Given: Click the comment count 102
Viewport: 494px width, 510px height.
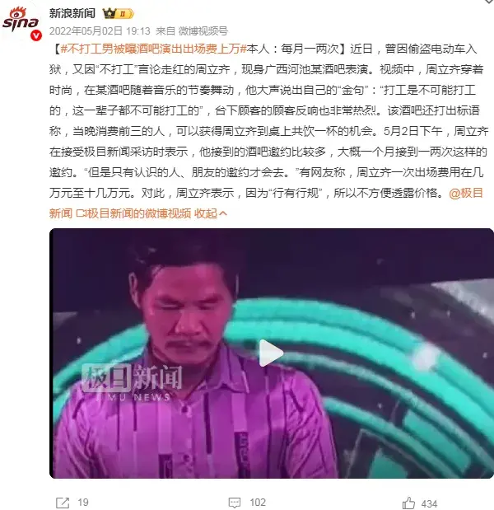Looking at the screenshot, I should pyautogui.click(x=258, y=503).
